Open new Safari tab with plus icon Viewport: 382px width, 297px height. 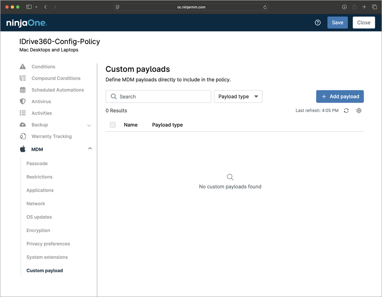coord(364,7)
